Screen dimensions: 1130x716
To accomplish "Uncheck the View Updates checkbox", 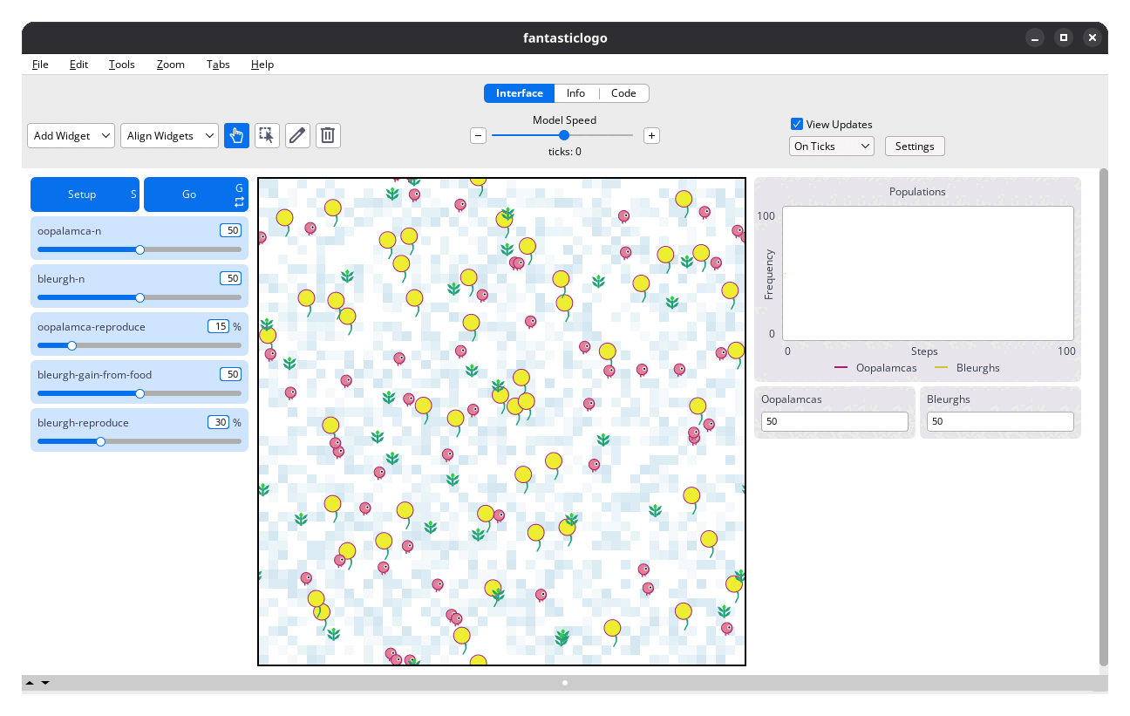I will [796, 124].
